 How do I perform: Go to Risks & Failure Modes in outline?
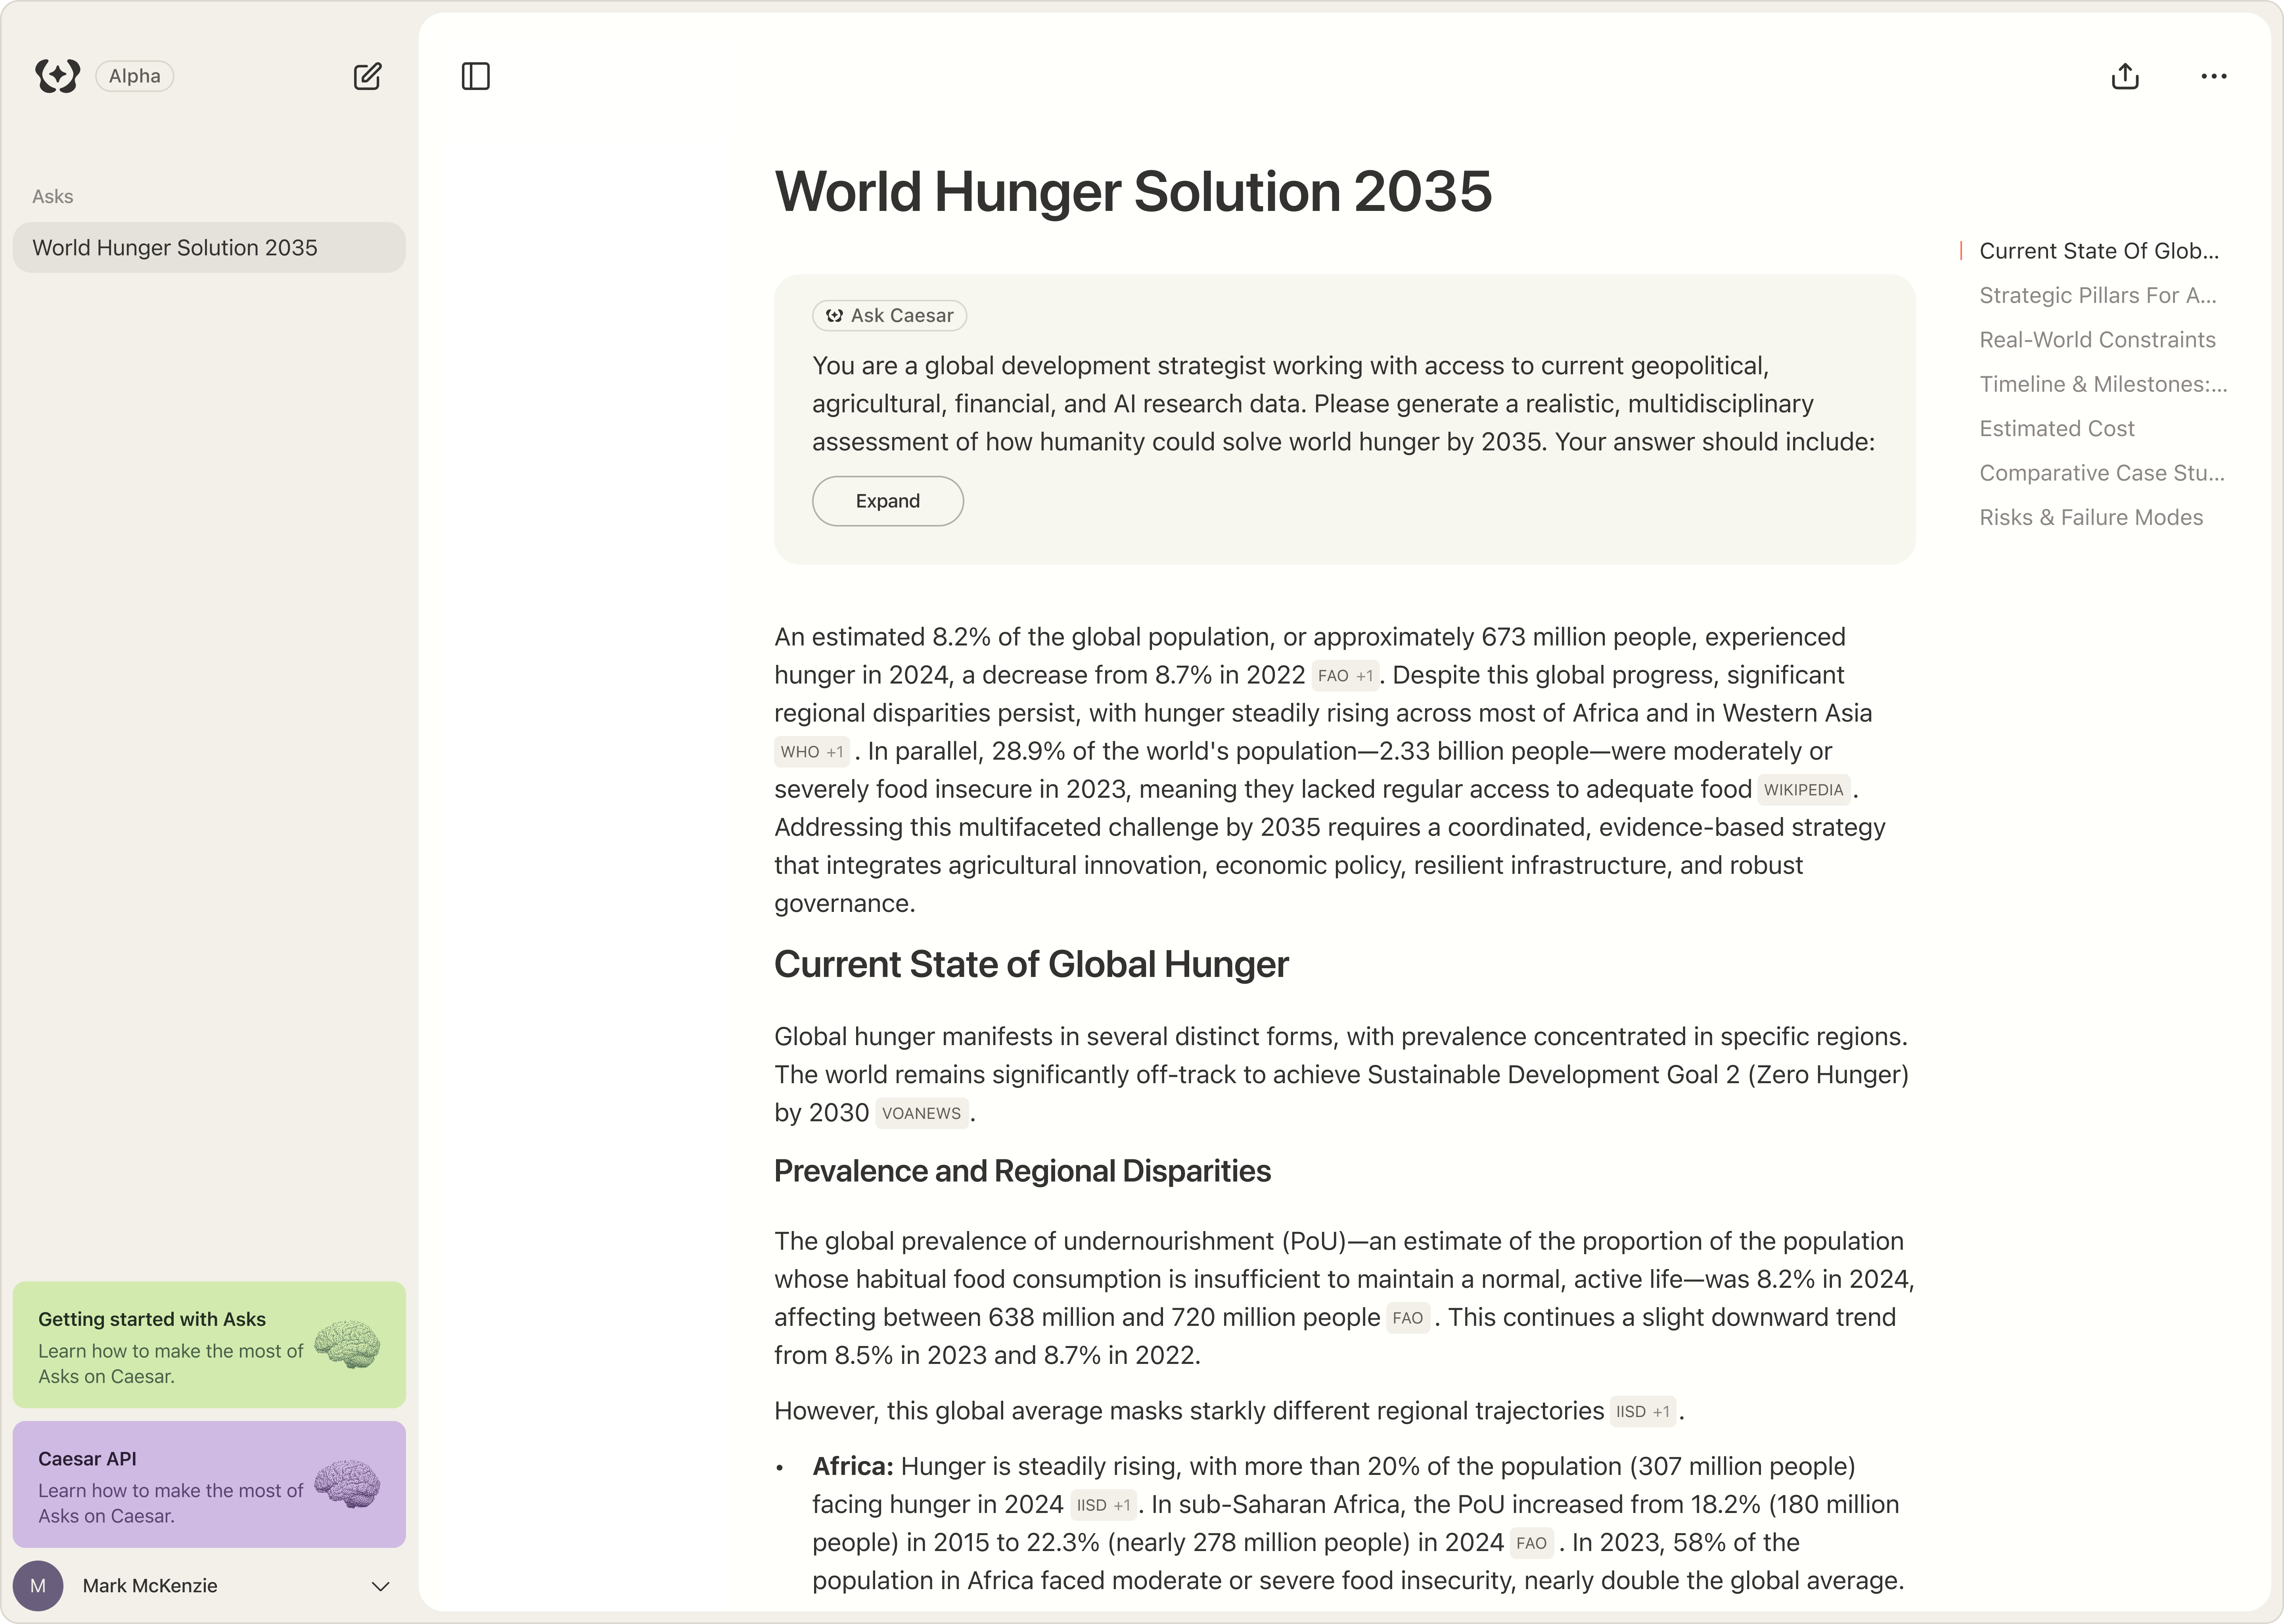[2091, 518]
